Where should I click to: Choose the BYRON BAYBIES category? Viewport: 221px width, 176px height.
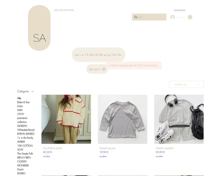click(x=26, y=134)
